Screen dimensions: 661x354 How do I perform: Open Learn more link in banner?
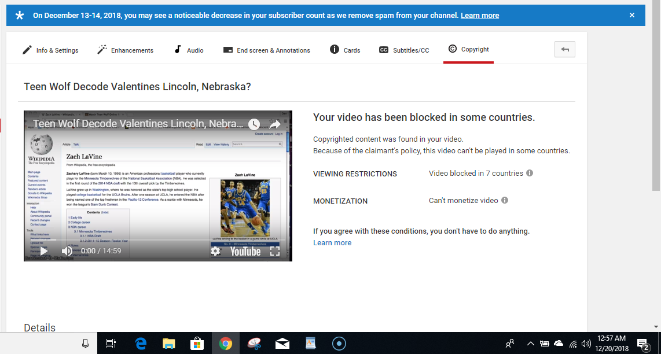pyautogui.click(x=480, y=16)
